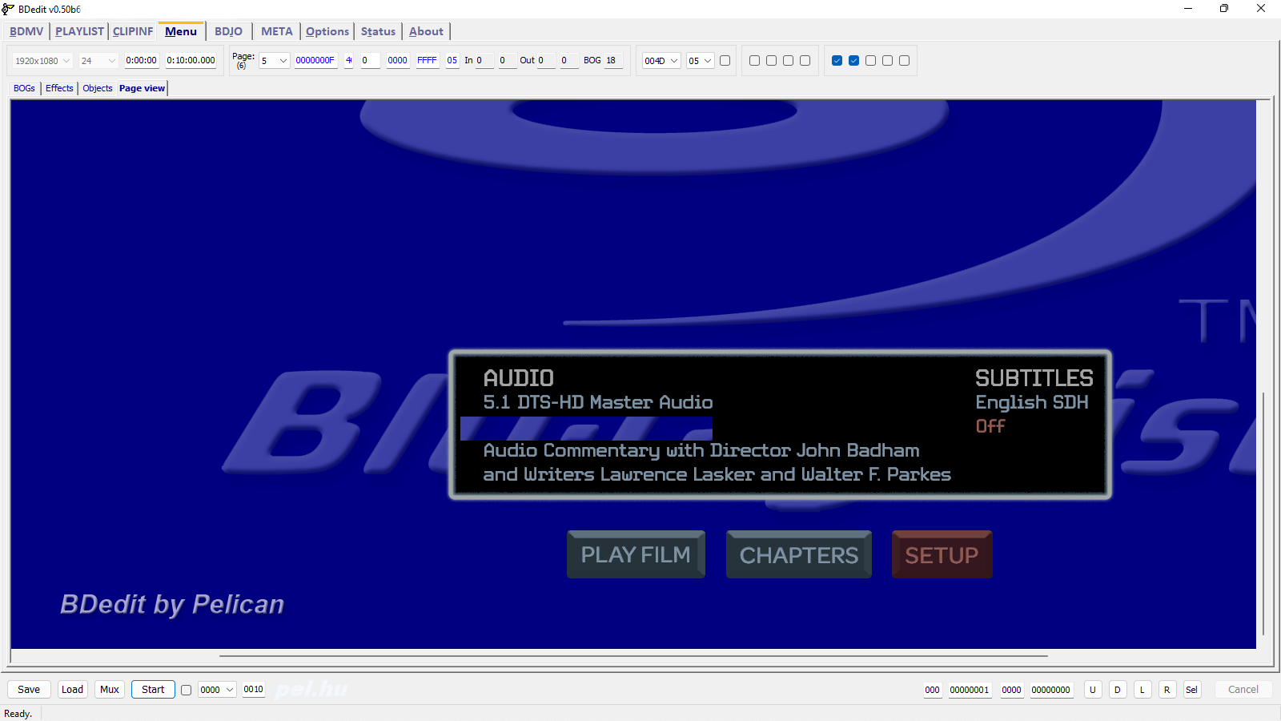Go to the BDJO tab
The image size is (1281, 721).
click(228, 31)
